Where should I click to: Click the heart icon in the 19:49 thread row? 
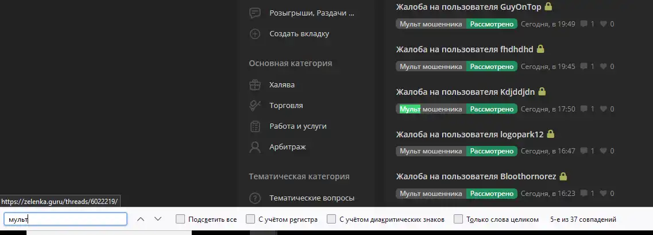point(604,24)
